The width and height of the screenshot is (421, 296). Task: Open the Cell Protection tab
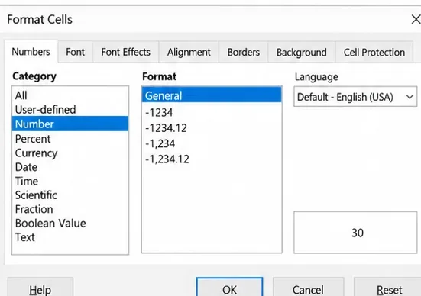[374, 52]
